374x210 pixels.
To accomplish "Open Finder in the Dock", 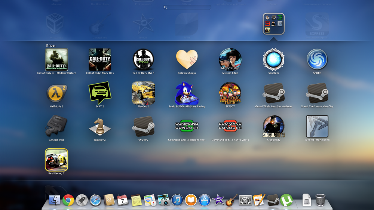I will pyautogui.click(x=54, y=200).
